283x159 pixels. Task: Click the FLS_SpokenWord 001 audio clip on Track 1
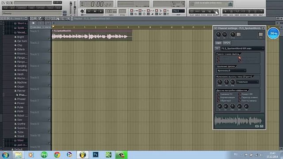(x=92, y=35)
